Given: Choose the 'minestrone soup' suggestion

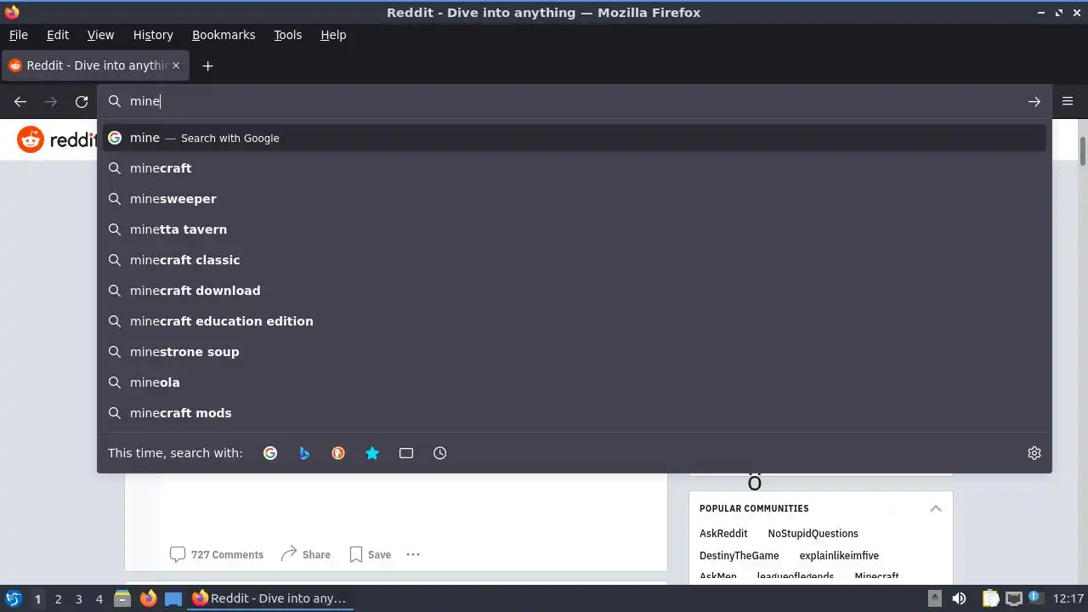Looking at the screenshot, I should click(575, 352).
